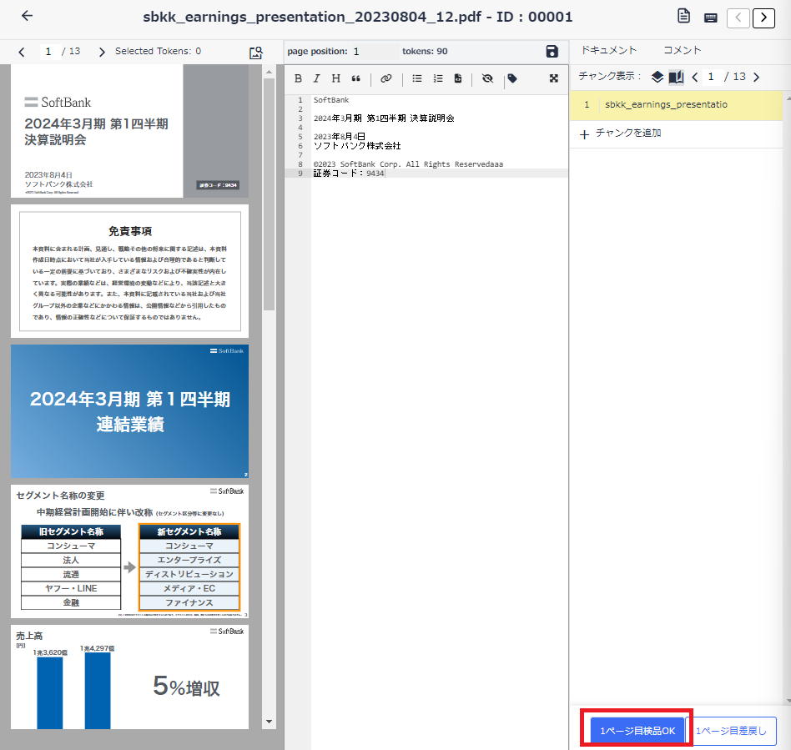Insert a block quote in the editor
Screen dimensions: 791x750
[x=356, y=78]
